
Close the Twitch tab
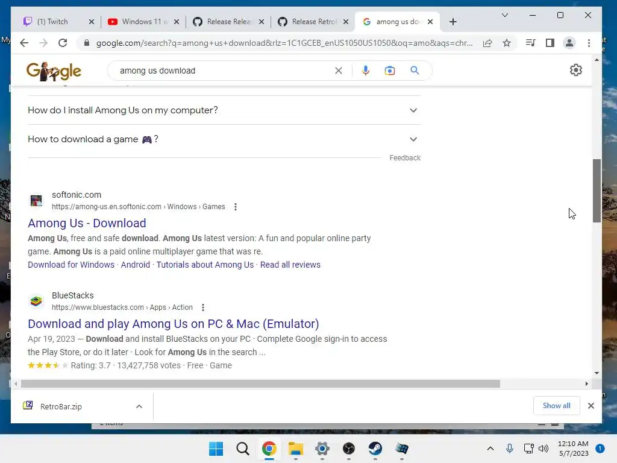click(92, 22)
